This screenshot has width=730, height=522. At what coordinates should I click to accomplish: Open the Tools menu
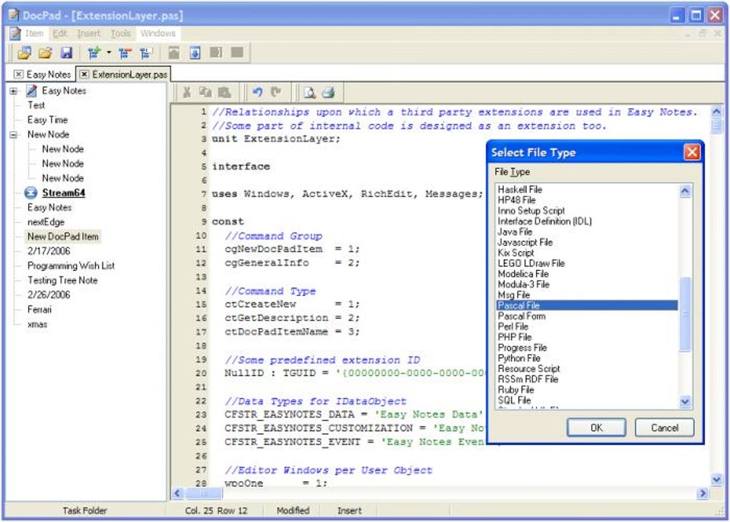click(x=120, y=34)
